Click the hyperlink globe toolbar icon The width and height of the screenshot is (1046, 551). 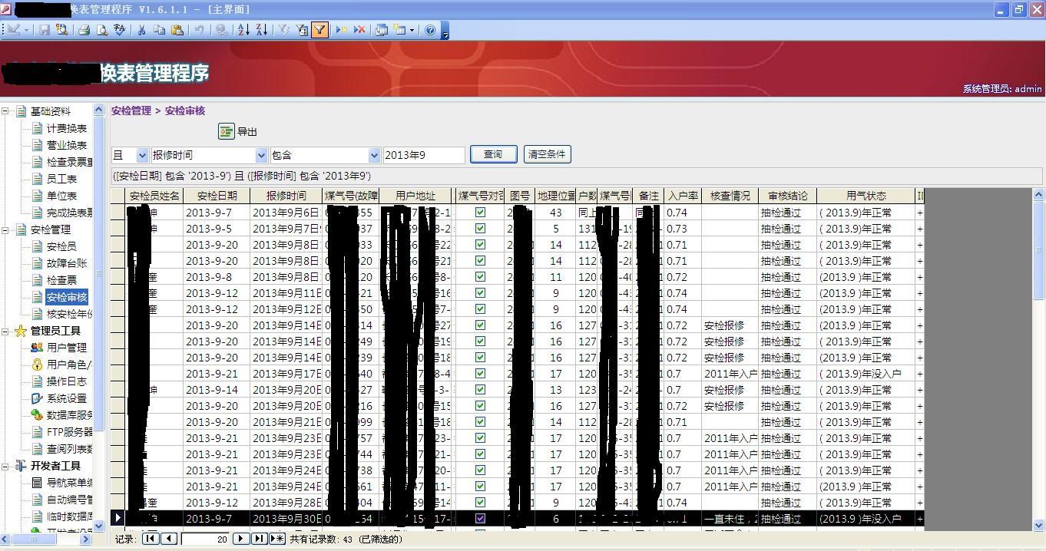[x=221, y=30]
